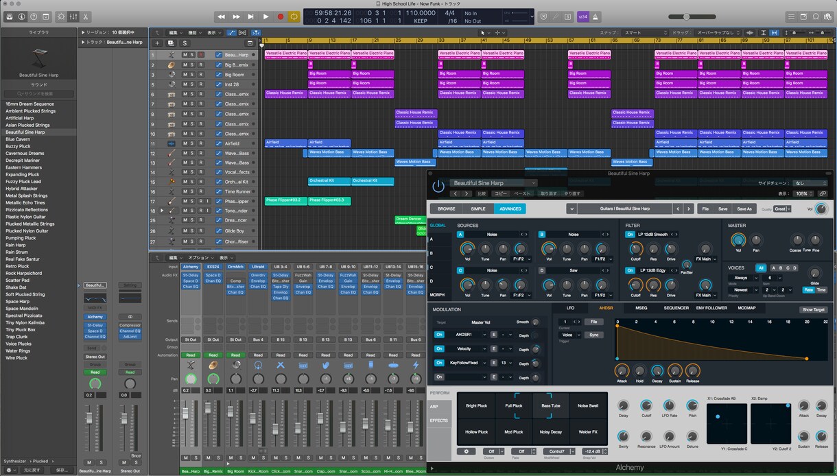Enable the metronome click icon
This screenshot has width=837, height=476.
596,16
